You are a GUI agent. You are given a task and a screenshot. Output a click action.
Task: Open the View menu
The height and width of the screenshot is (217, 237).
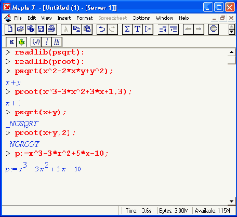point(46,18)
